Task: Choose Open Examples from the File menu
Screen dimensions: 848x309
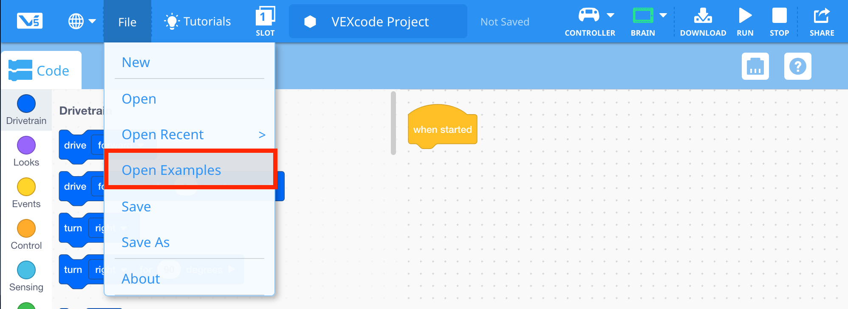Action: (x=172, y=170)
